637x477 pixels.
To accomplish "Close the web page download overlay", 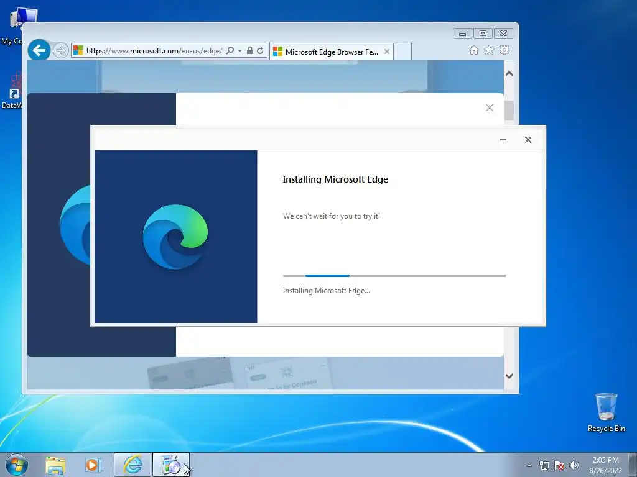I will (x=490, y=107).
